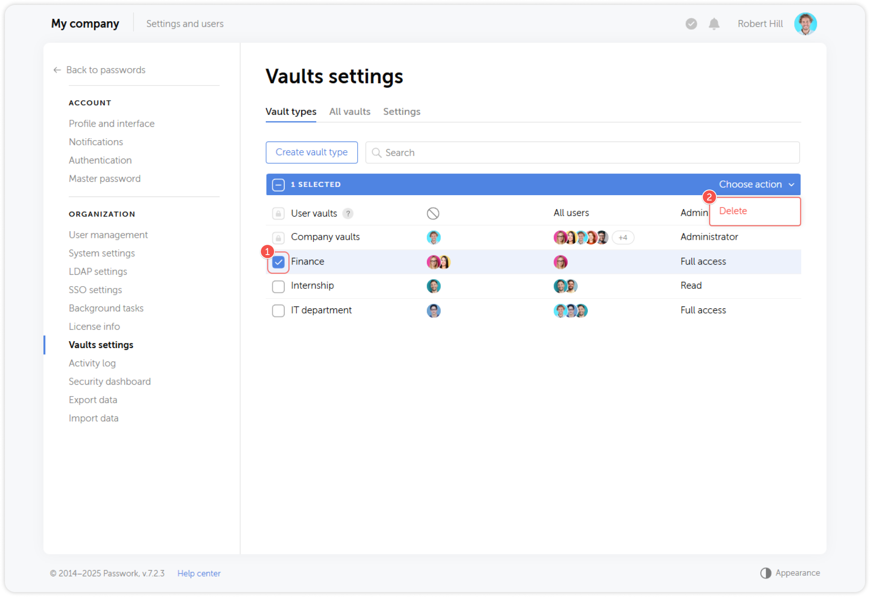Click the checkmark status icon in the top bar

691,24
